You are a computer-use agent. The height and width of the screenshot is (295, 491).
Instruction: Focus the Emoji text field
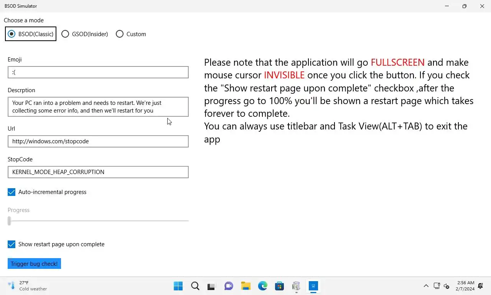tap(98, 72)
